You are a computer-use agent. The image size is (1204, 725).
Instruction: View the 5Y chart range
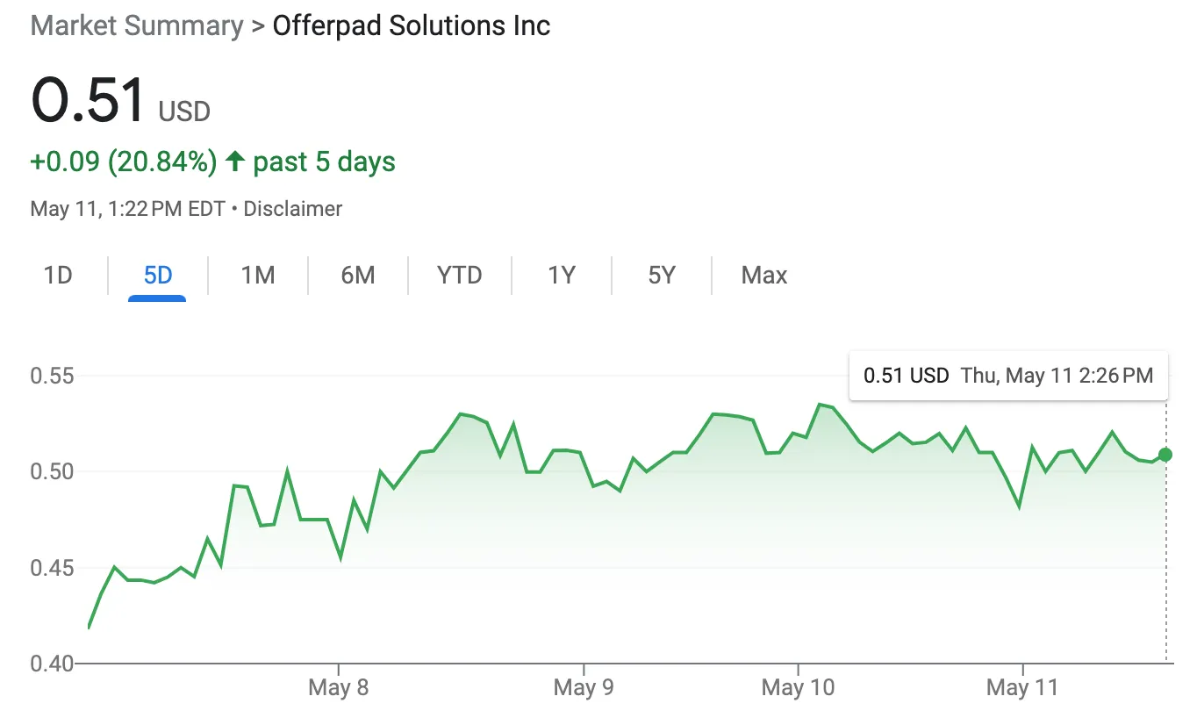662,276
